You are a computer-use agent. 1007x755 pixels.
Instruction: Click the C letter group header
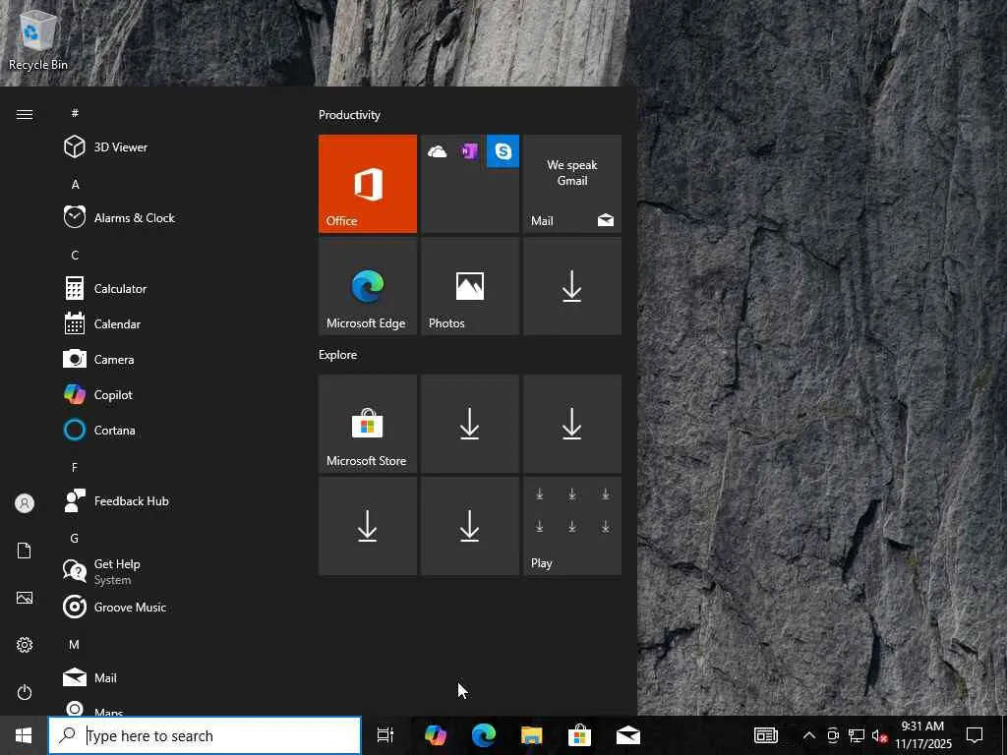75,255
